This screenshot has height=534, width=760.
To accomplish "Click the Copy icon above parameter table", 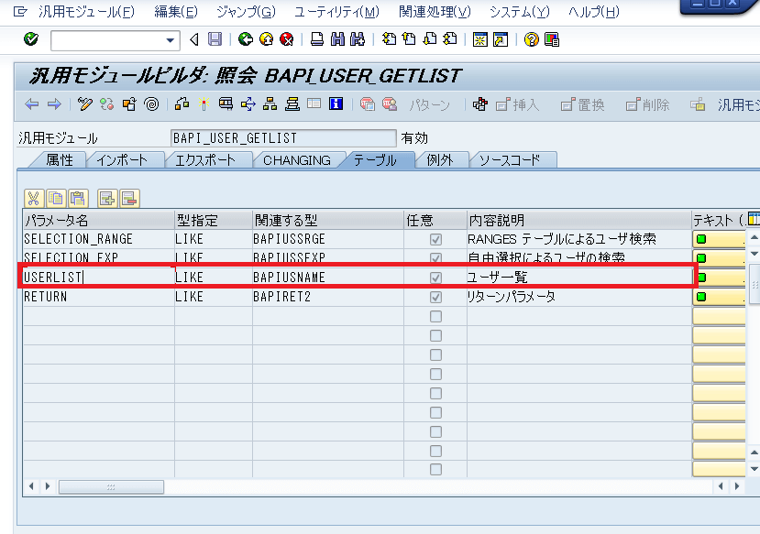I will click(x=56, y=199).
